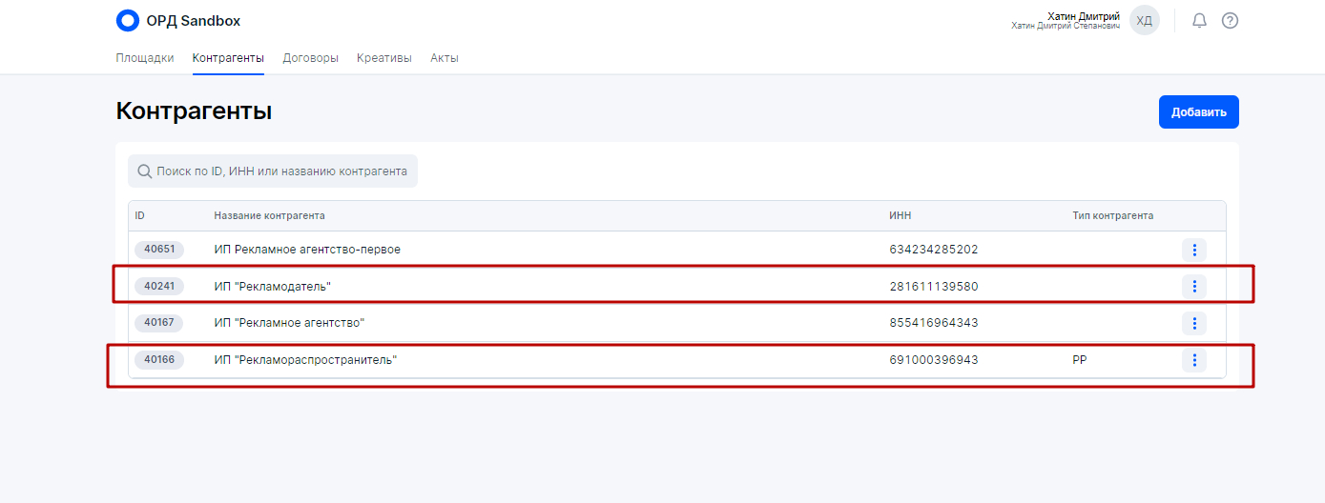Select the Акты tab
Viewport: 1325px width, 503px height.
tap(445, 58)
